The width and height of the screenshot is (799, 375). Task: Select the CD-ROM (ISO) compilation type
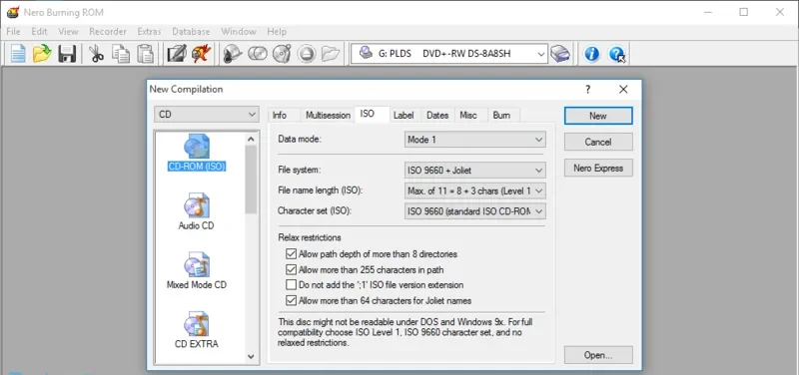[197, 153]
